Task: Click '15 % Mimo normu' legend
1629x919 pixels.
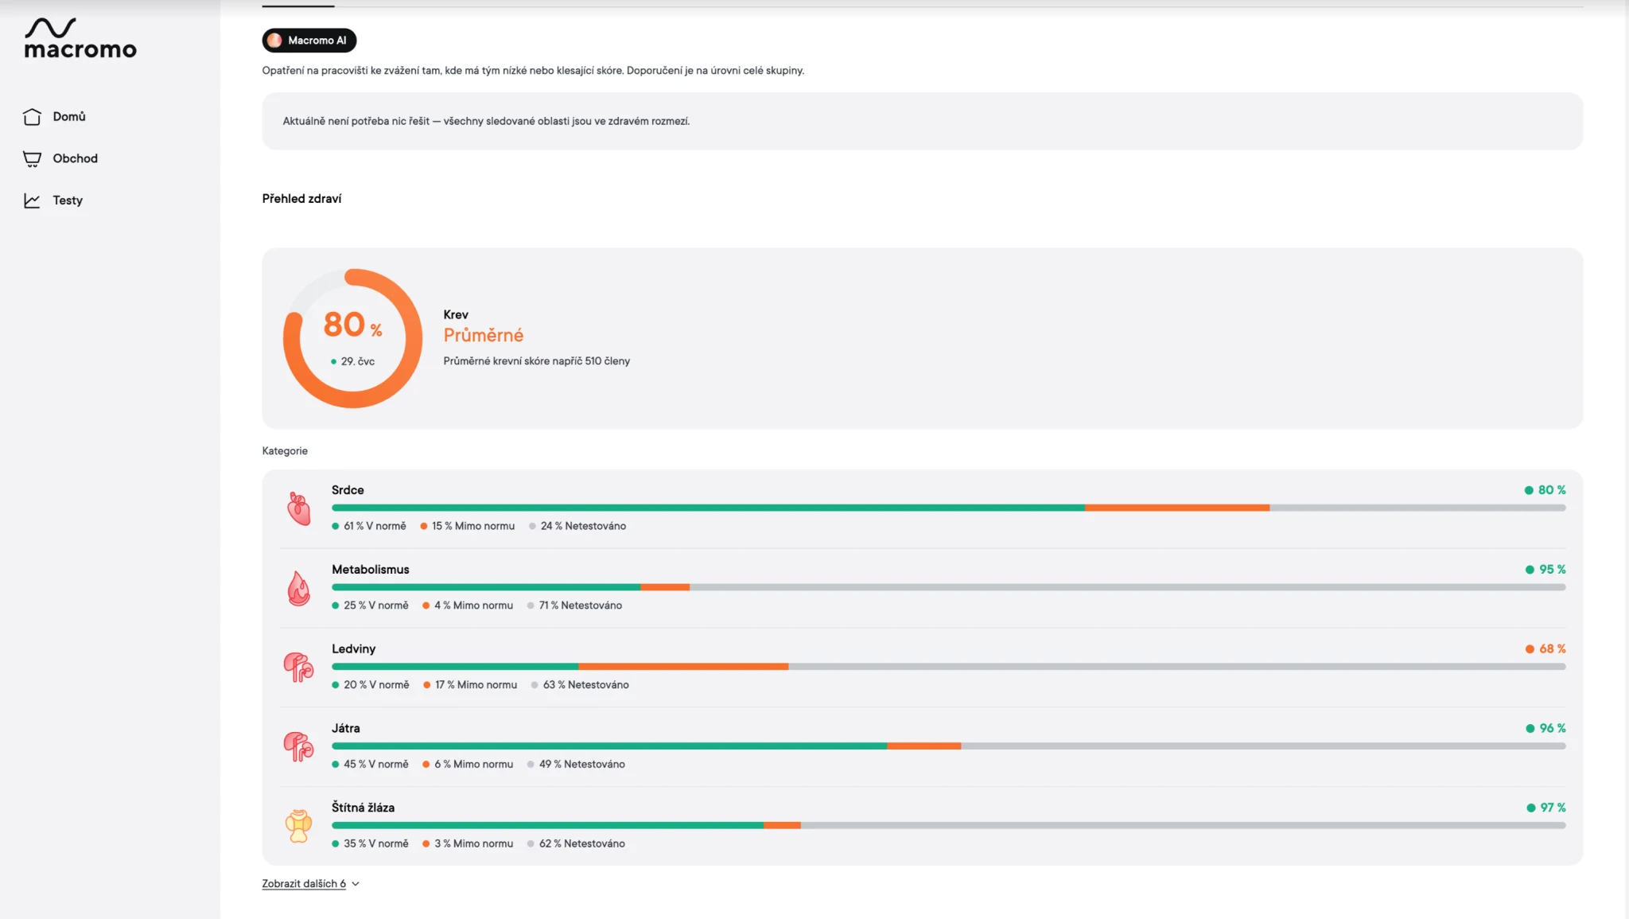Action: click(468, 526)
